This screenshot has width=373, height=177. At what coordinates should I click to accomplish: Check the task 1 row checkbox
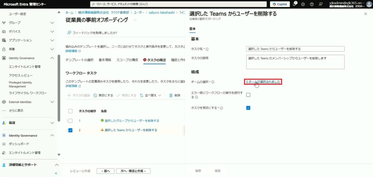point(70,121)
